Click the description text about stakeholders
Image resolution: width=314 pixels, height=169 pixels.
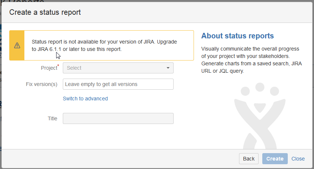[x=252, y=60]
